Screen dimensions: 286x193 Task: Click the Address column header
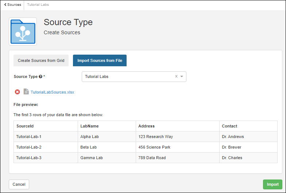tap(146, 126)
